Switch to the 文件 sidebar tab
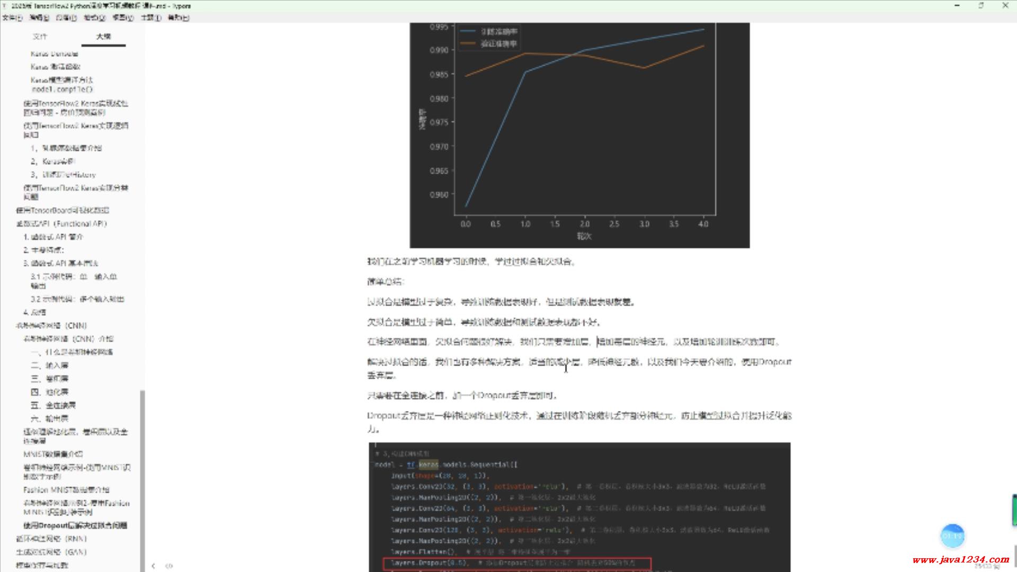 [40, 37]
